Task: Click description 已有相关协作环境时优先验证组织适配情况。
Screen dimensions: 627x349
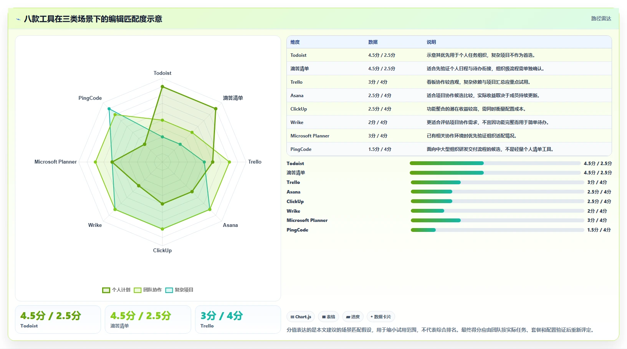Action: tap(473, 136)
